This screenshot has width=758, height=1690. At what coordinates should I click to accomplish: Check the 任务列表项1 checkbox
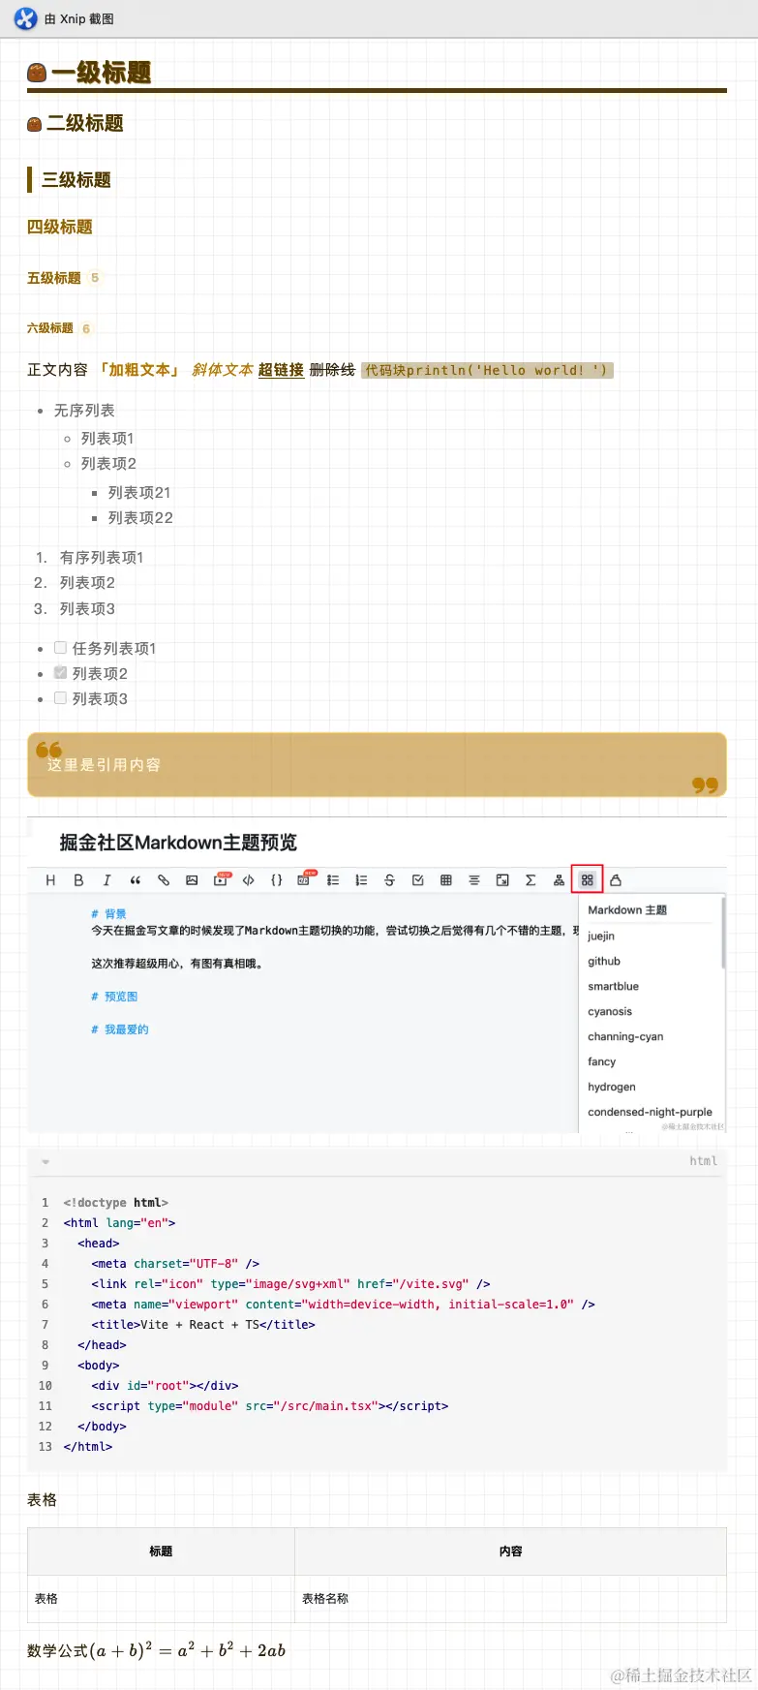point(60,647)
